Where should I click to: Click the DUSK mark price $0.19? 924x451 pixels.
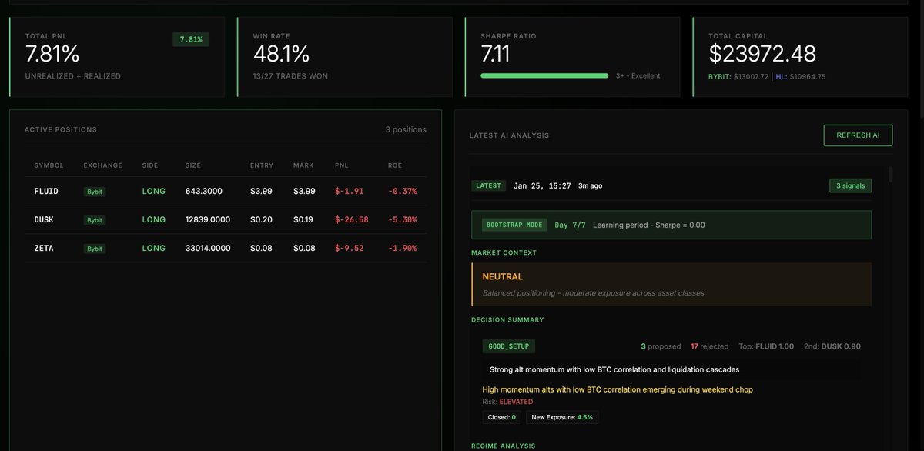[x=304, y=219]
